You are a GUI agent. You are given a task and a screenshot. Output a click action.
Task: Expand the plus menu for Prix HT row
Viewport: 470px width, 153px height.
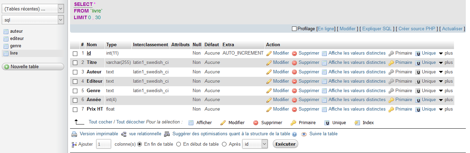coord(446,109)
